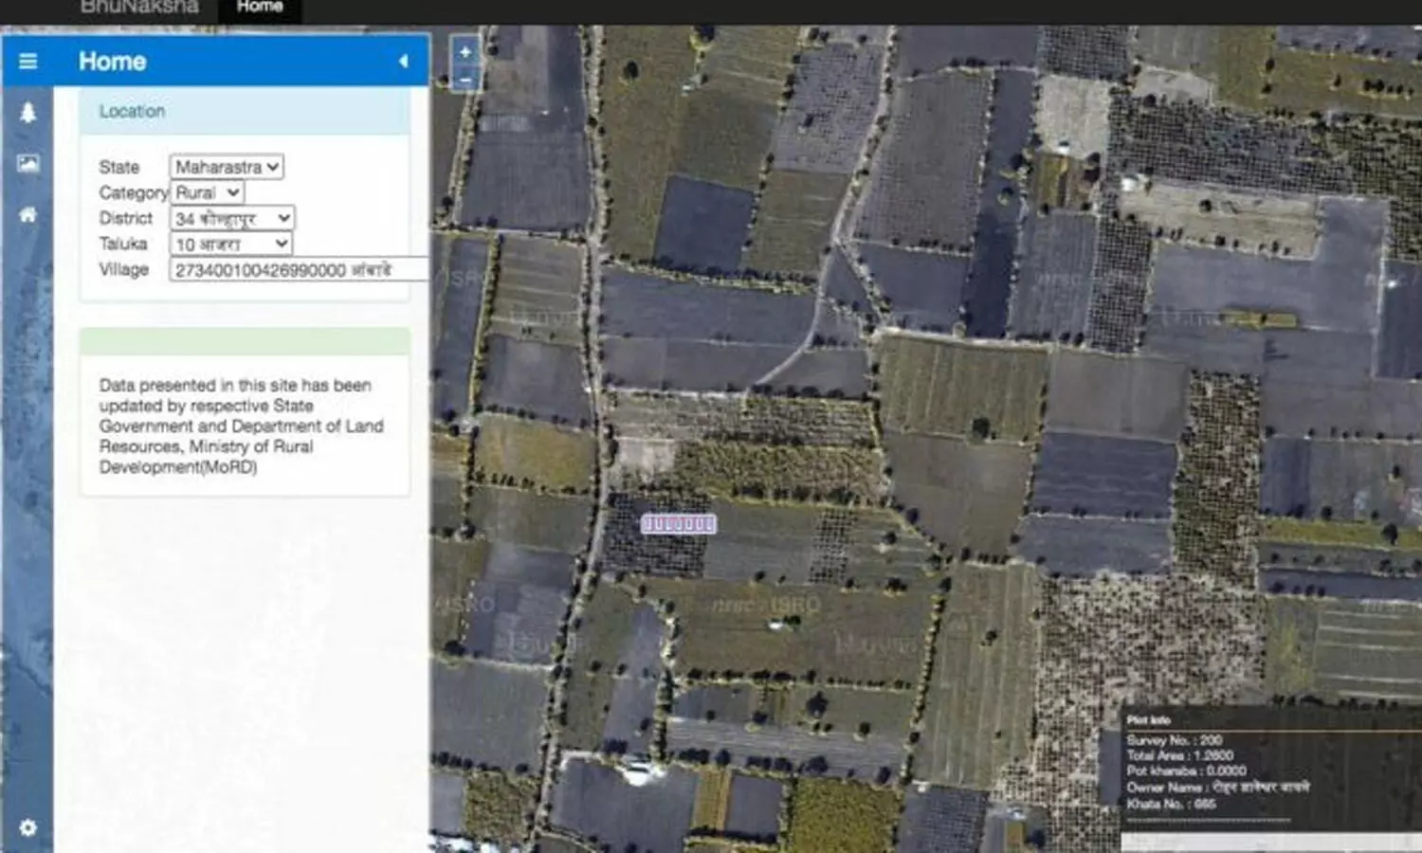
Task: Click the Home title in blue header
Action: pos(112,62)
